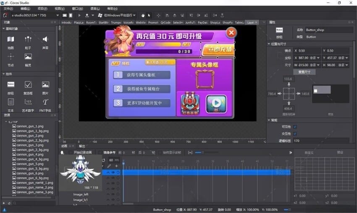The height and width of the screenshot is (213, 357).
Task: Toggle the 可见性 visibility checkbox
Action: coord(295,127)
